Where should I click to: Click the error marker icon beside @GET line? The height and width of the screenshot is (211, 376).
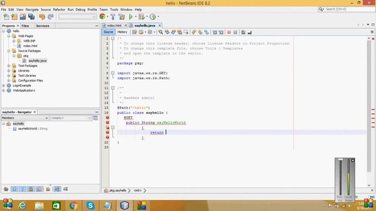coord(108,118)
